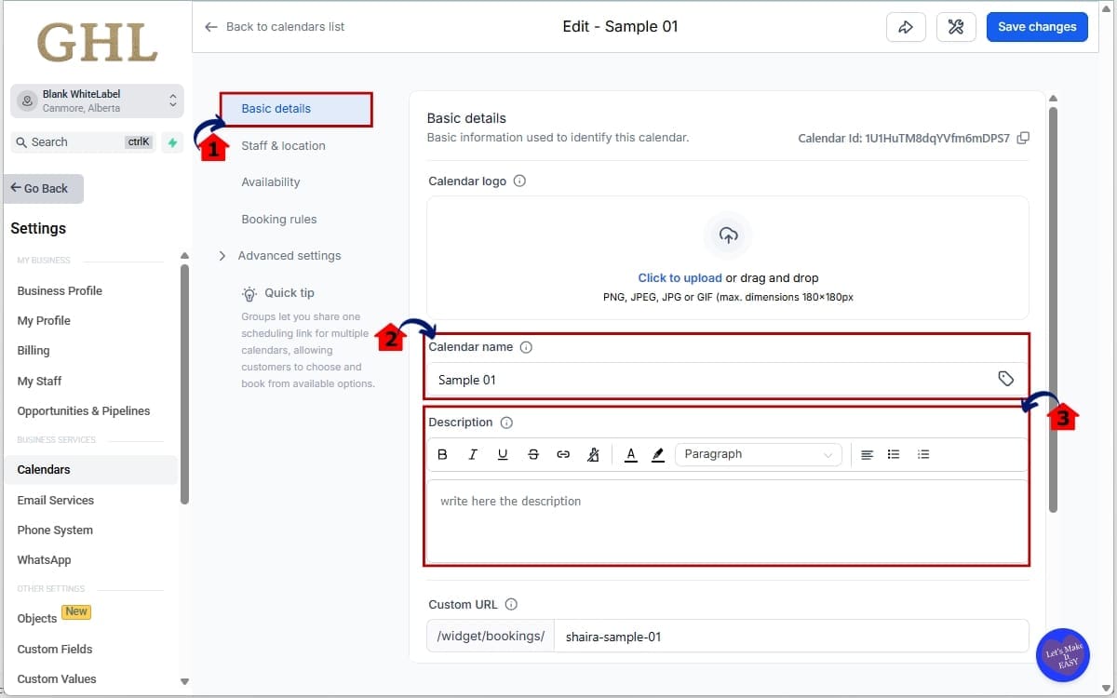
Task: Copy the Calendar Id using the copy icon
Action: tap(1023, 137)
